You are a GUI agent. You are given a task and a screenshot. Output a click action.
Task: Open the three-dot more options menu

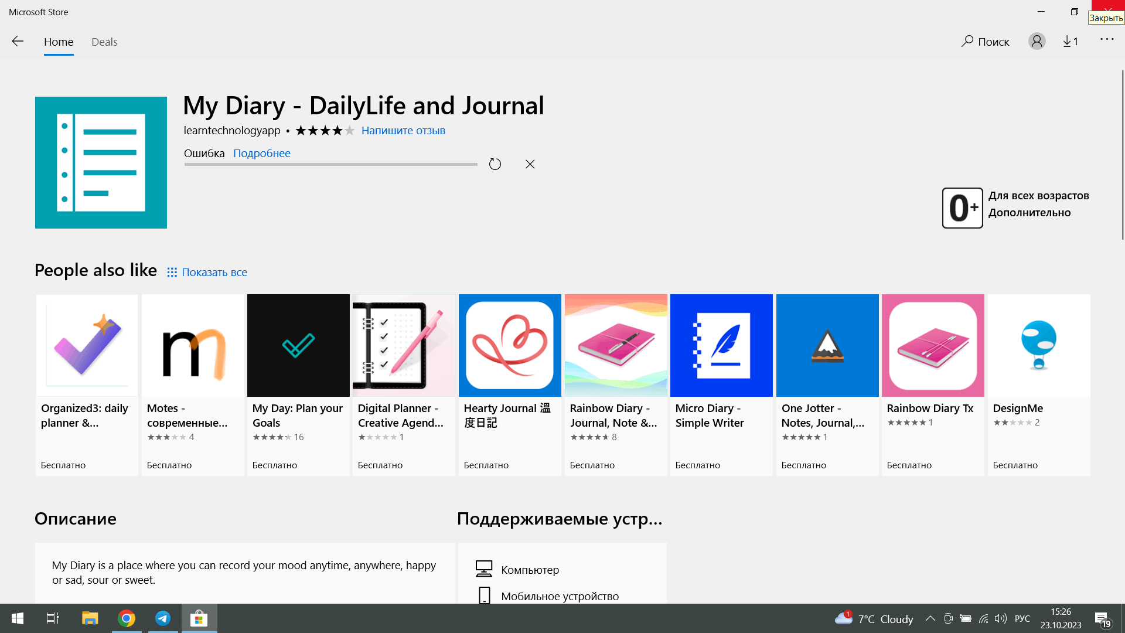[x=1106, y=40]
